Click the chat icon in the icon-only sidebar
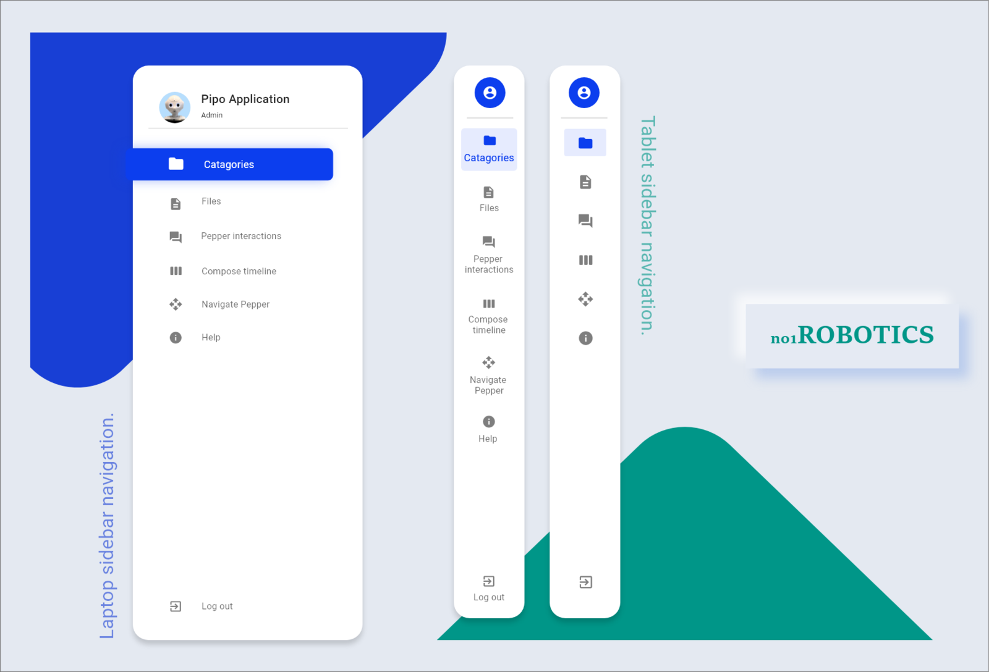 [585, 220]
